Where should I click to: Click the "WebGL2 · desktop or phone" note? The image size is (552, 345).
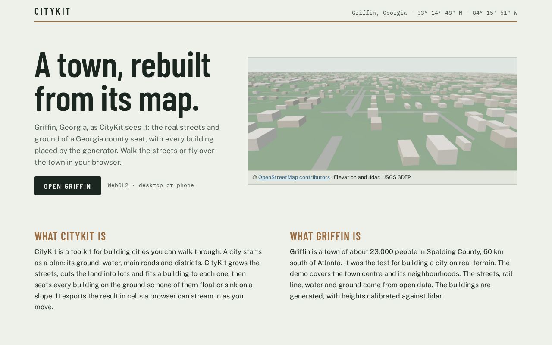(151, 185)
